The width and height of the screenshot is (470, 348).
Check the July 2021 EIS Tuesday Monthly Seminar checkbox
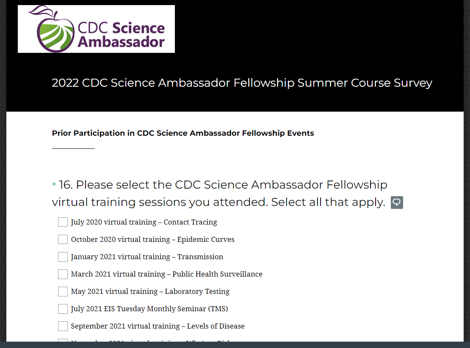[63, 309]
